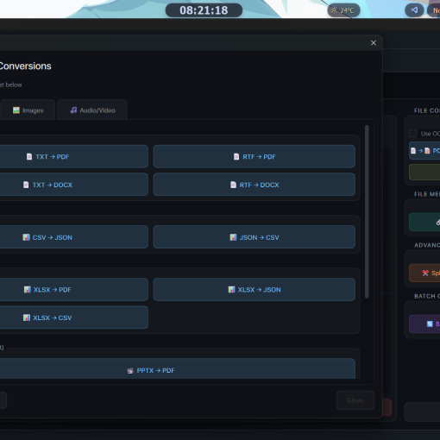Screen dimensions: 440x440
Task: Close the conversions dialog with X
Action: [x=374, y=43]
